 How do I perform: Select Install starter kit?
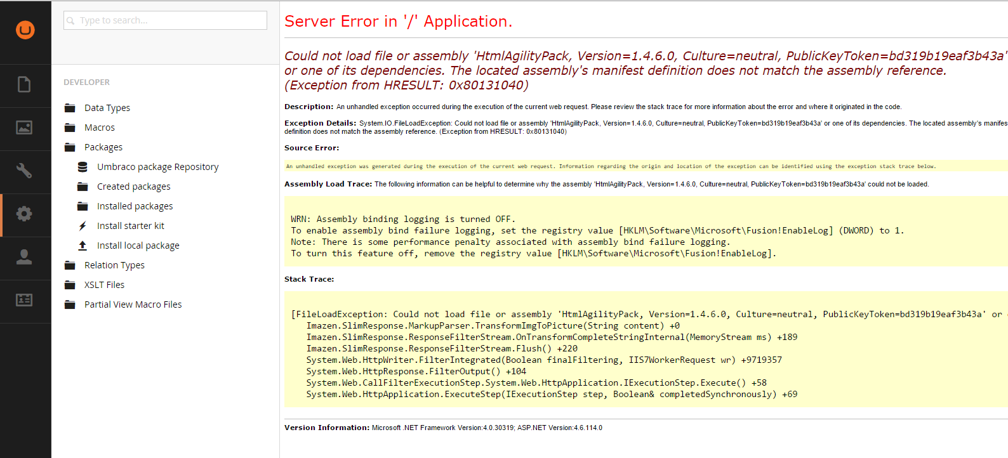(x=130, y=226)
